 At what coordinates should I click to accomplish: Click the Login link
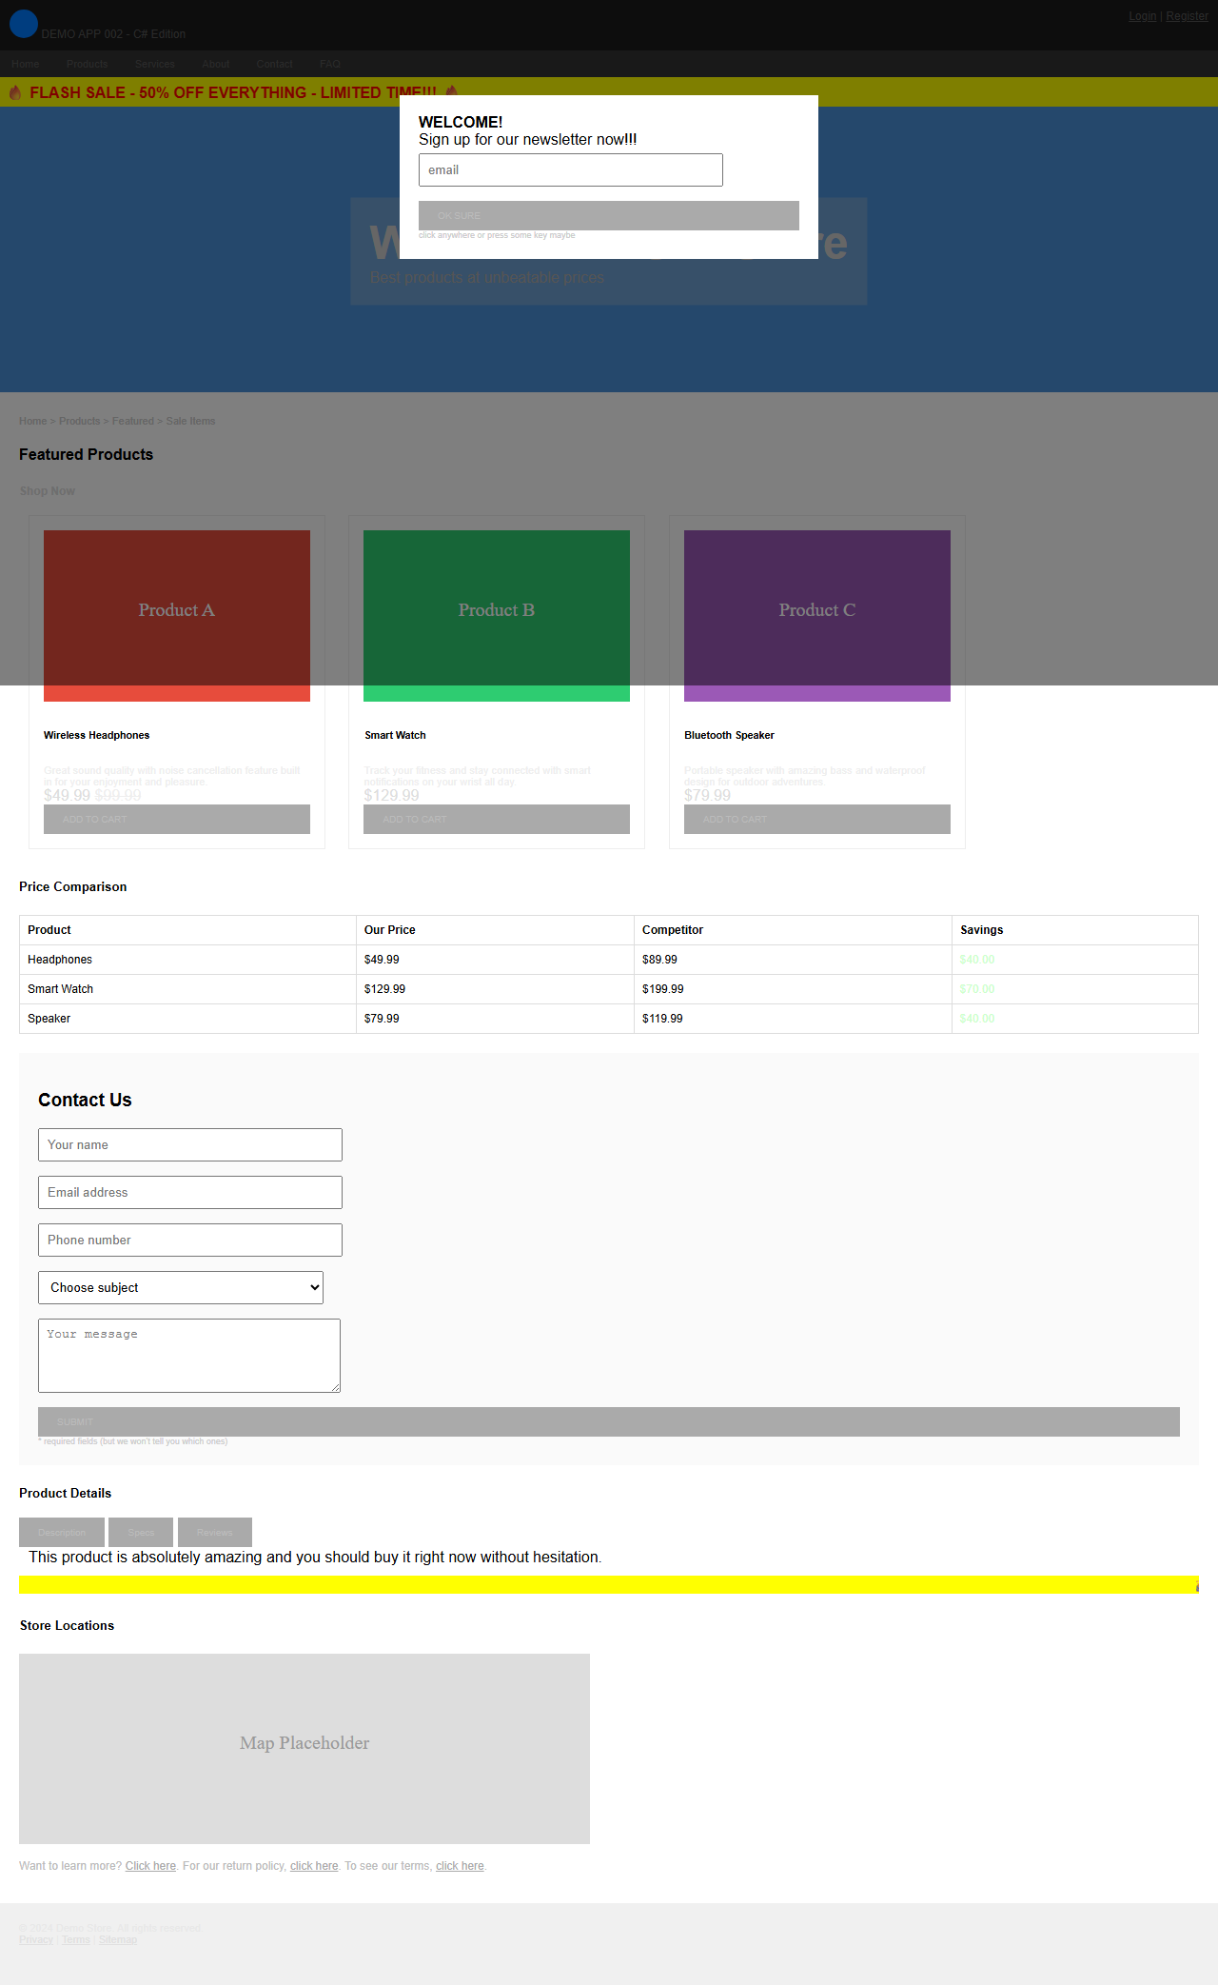point(1143,16)
